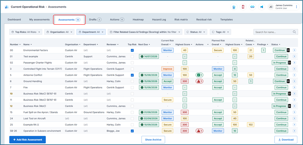Click red warning action badge for Ground Handling

(199, 81)
